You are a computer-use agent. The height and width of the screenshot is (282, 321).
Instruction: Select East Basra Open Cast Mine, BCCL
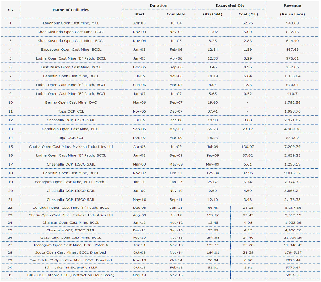click(x=71, y=67)
